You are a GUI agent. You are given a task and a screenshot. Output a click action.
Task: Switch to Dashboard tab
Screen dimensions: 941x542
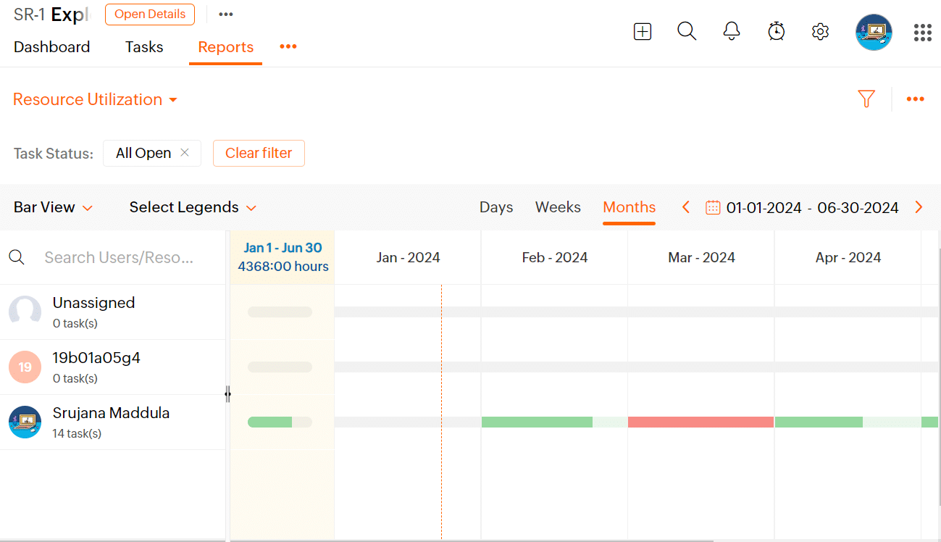52,47
